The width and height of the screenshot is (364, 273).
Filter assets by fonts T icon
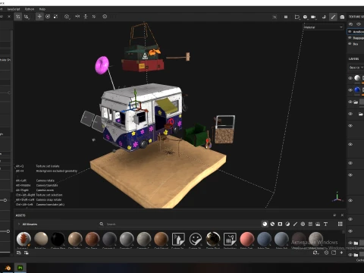tap(325, 224)
